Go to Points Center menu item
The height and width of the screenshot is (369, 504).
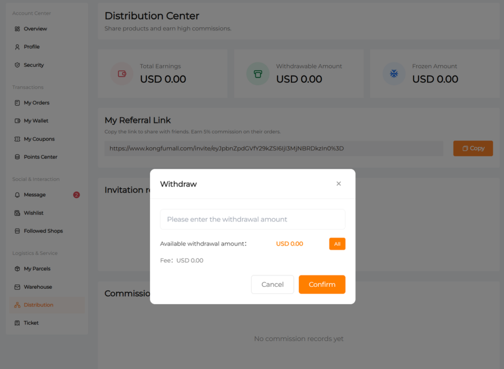pyautogui.click(x=40, y=157)
